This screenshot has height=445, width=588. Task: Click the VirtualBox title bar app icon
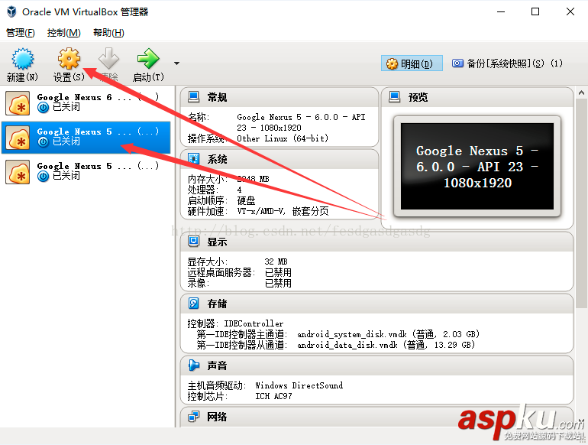click(11, 11)
